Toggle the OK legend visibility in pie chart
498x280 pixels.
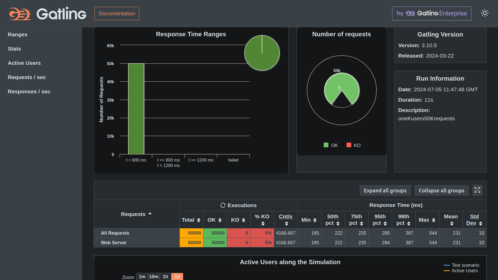point(331,145)
